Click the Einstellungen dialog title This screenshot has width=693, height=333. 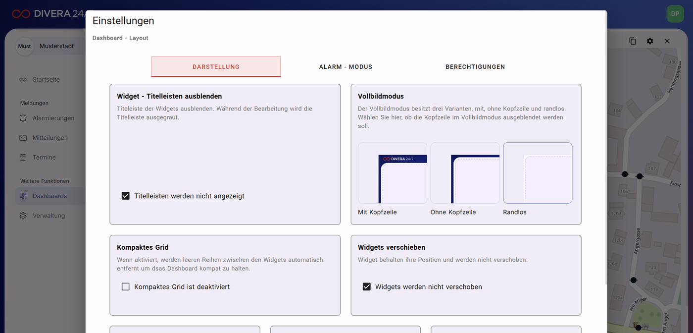pyautogui.click(x=123, y=21)
